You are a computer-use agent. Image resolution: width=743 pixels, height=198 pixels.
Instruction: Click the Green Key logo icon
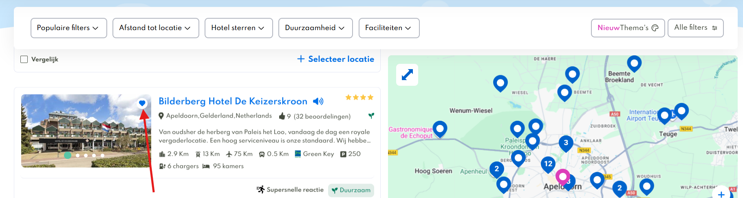click(298, 154)
